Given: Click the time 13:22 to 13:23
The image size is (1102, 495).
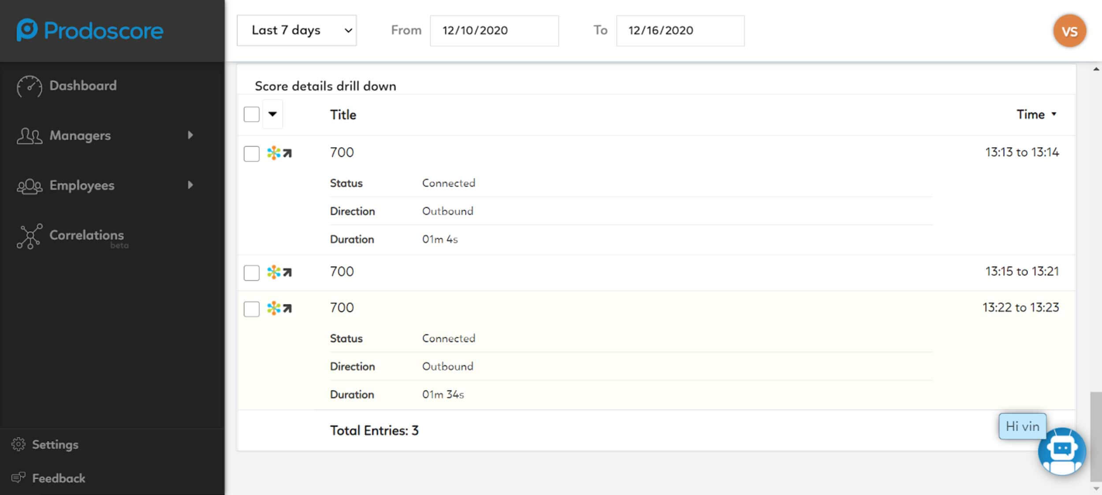Looking at the screenshot, I should pyautogui.click(x=1020, y=307).
